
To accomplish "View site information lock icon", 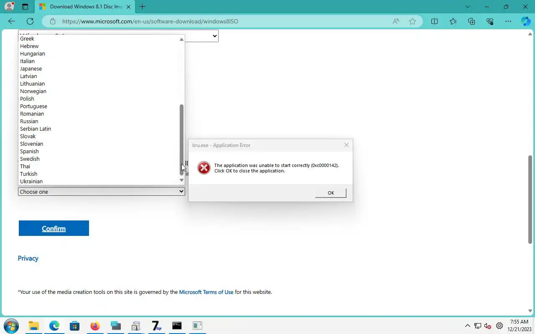I will 52,21.
